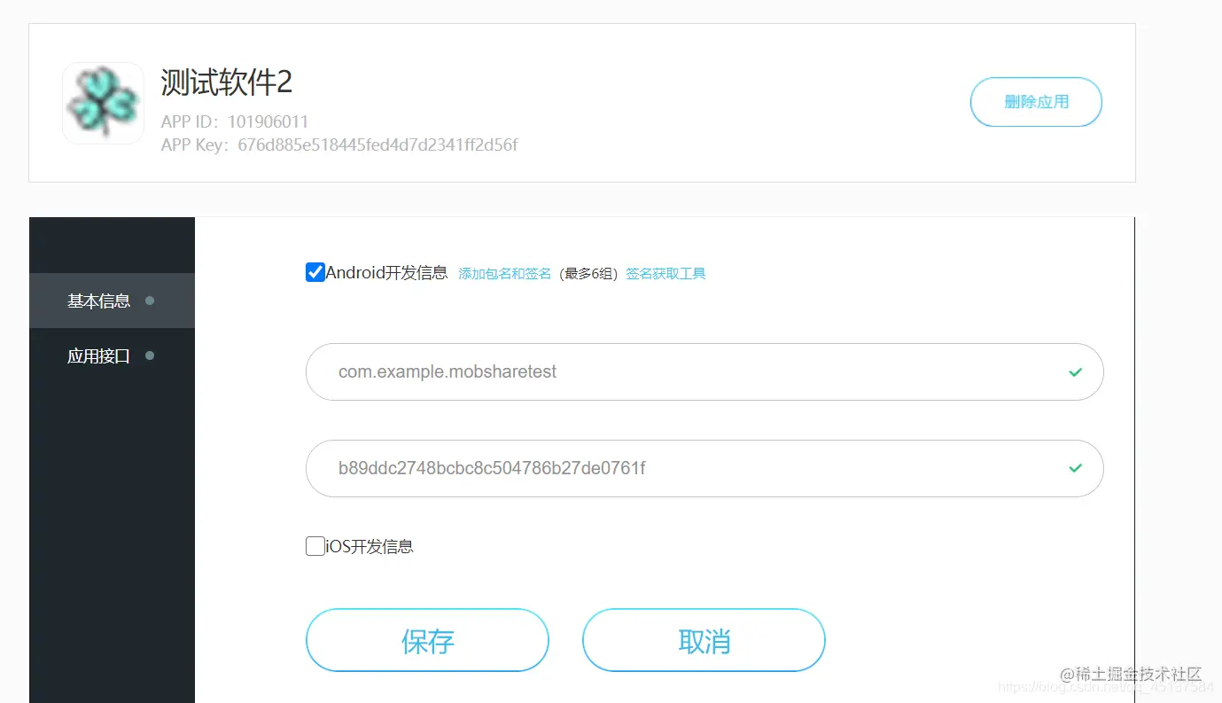Click the green checkmark beside the signature field
Viewport: 1222px width, 703px height.
pos(1075,468)
